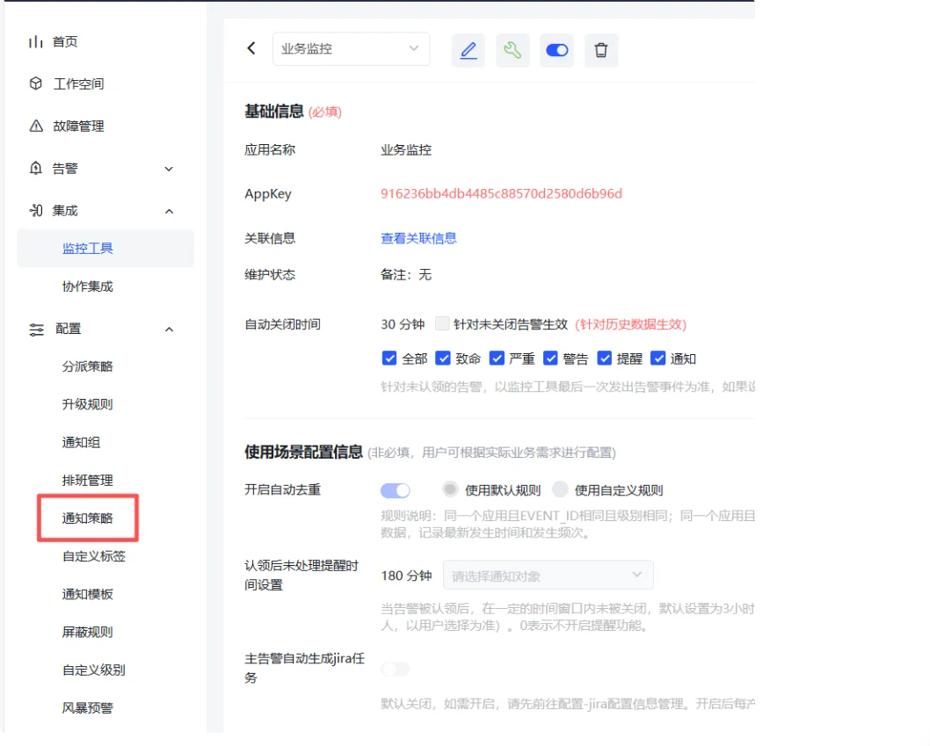Open the 业务监控 application dropdown
930x746 pixels.
coord(351,49)
